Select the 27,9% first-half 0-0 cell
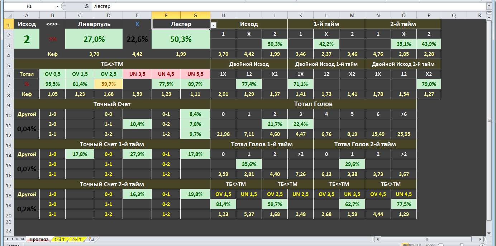The image size is (496, 246). click(x=137, y=154)
